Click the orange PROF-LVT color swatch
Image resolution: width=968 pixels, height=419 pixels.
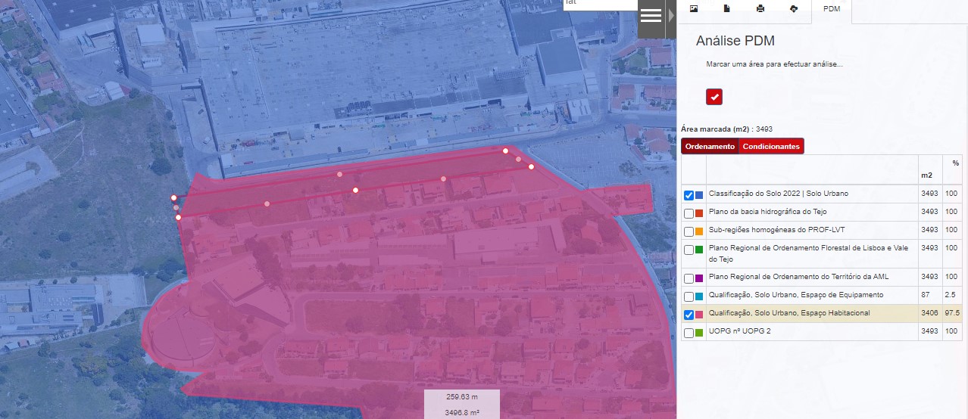coord(700,231)
